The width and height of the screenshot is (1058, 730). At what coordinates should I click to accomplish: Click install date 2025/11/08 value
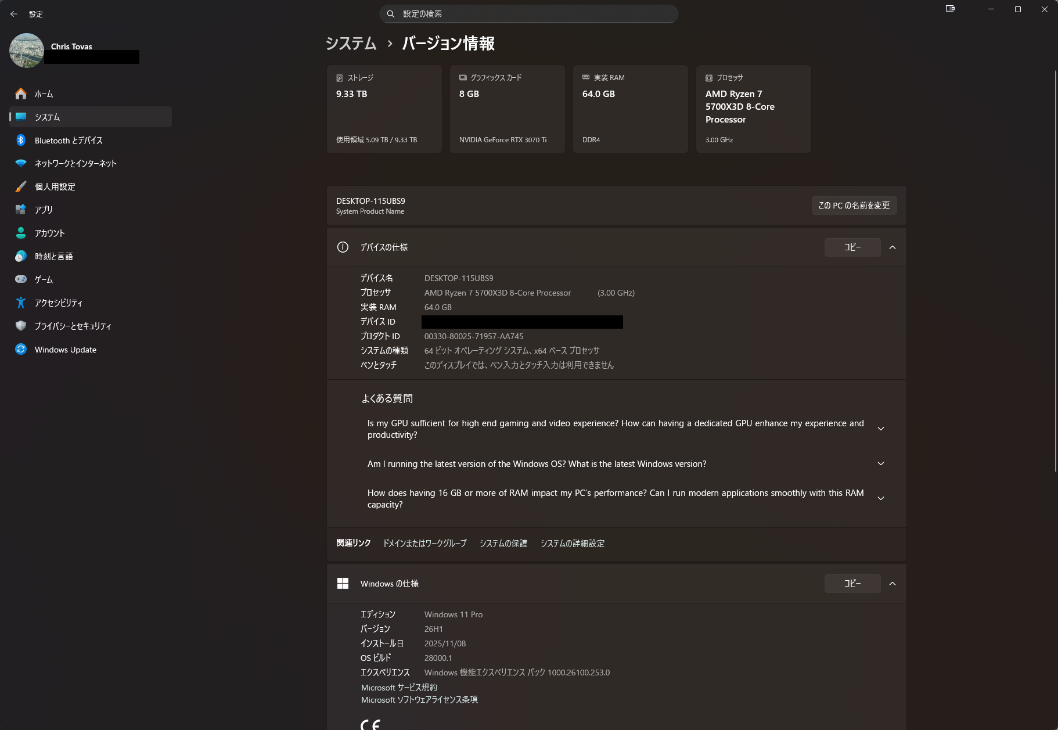pyautogui.click(x=445, y=643)
